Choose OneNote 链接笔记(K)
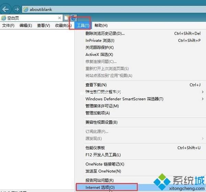The width and height of the screenshot is (206, 192). coord(140,164)
